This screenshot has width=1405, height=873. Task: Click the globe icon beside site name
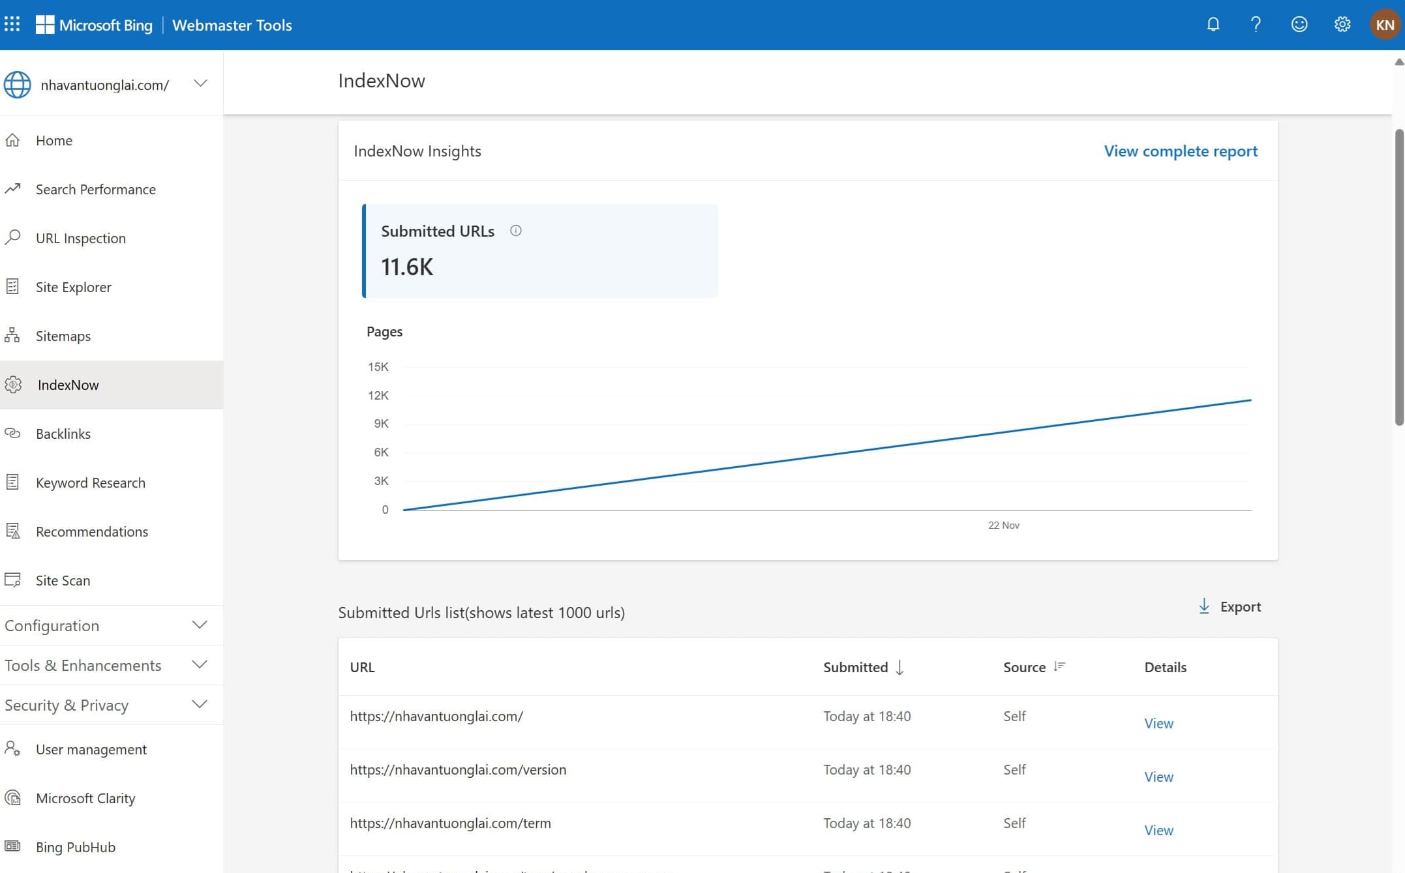click(17, 85)
